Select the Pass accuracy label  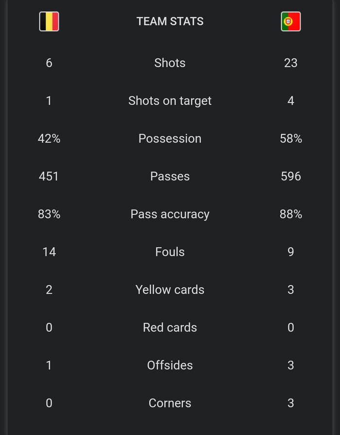[170, 214]
